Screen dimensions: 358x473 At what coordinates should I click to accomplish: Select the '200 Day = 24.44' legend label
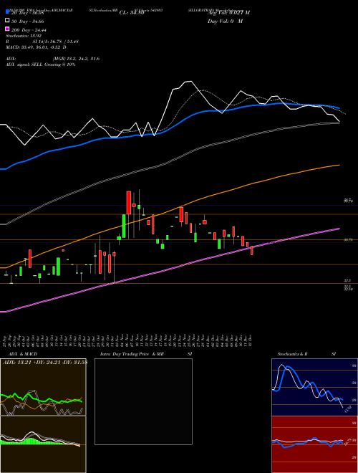pos(29,30)
